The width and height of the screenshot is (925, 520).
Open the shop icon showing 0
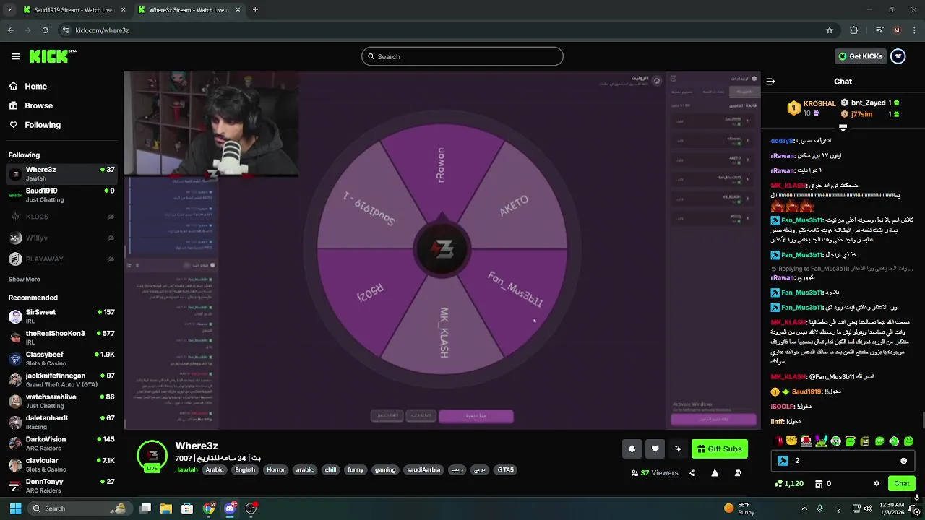click(x=819, y=483)
